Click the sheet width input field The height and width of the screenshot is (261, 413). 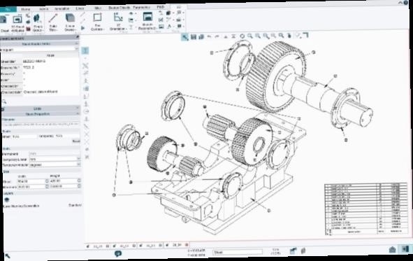(31, 181)
